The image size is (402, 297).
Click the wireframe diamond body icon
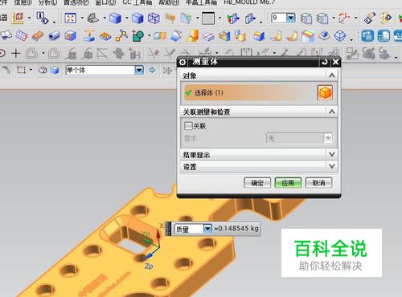point(340,36)
